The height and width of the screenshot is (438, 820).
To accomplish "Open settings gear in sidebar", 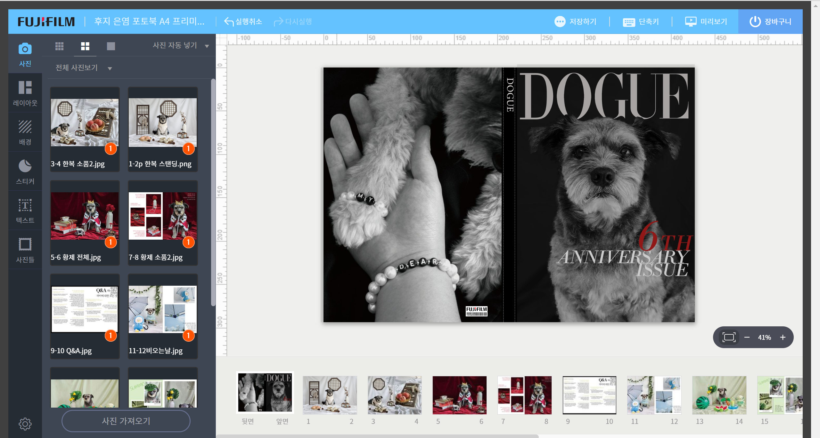I will click(x=25, y=424).
